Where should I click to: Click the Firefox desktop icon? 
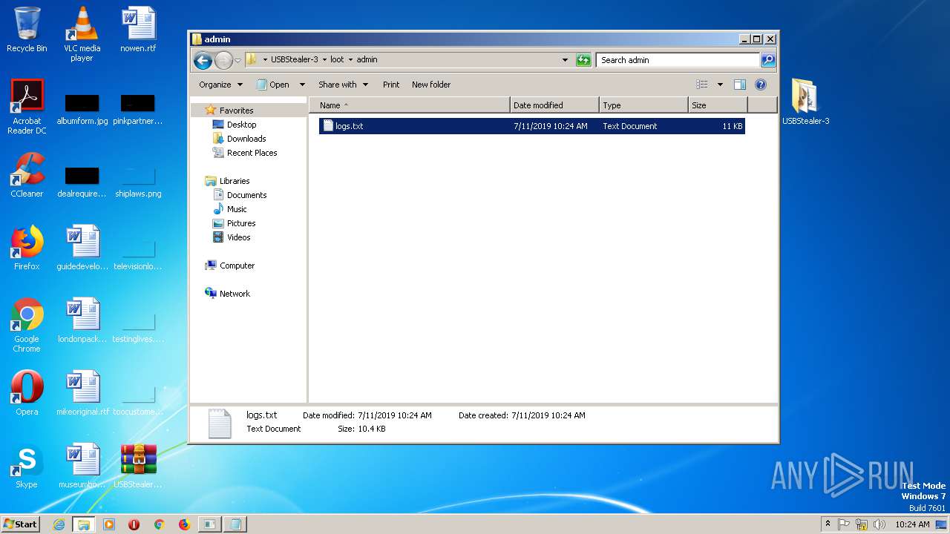(27, 248)
